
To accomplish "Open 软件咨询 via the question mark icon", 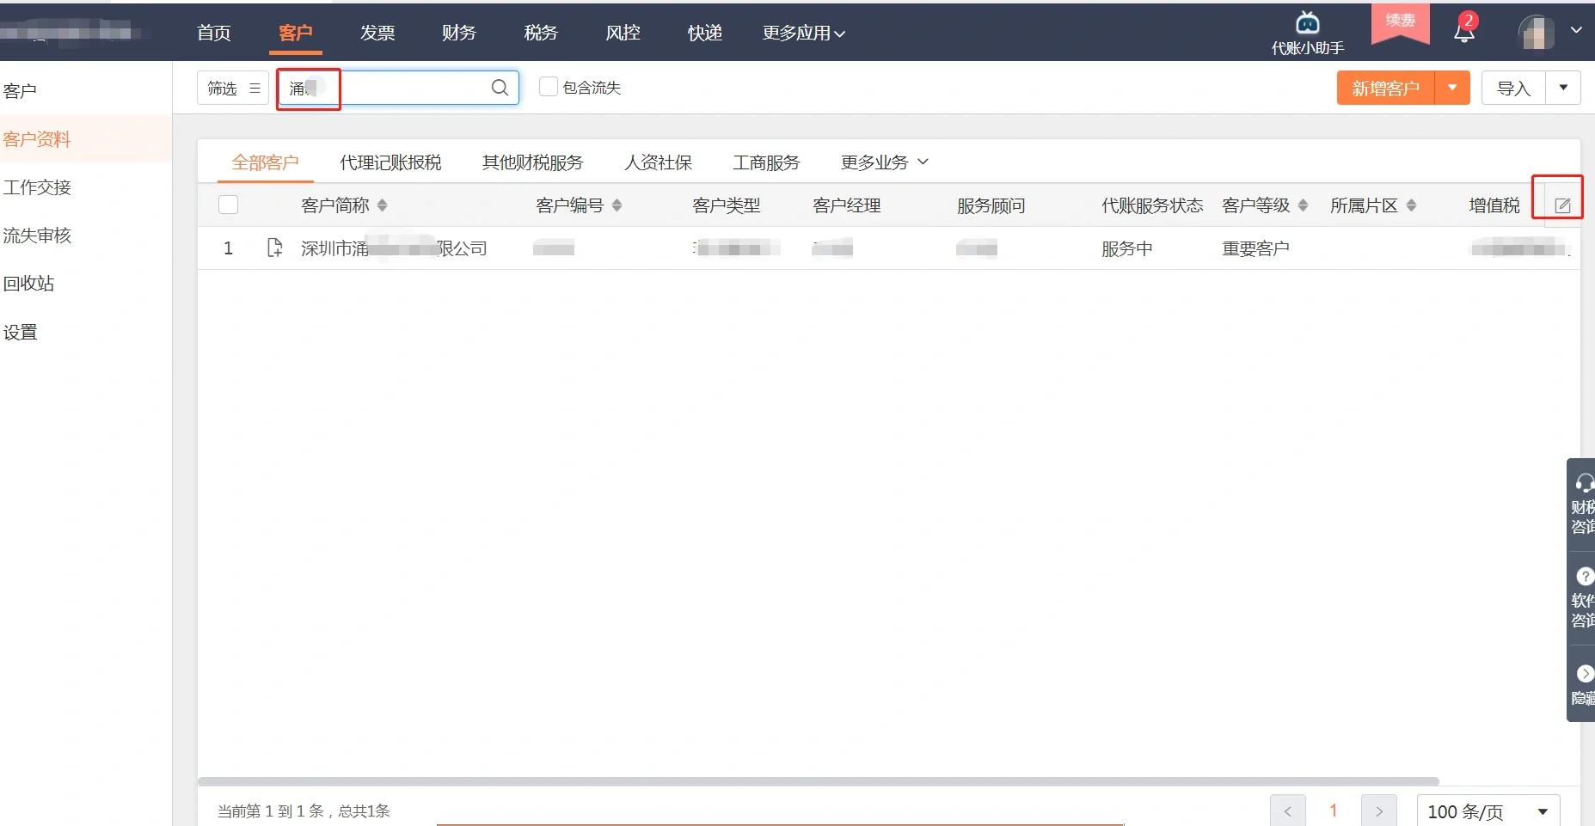I will [1584, 577].
